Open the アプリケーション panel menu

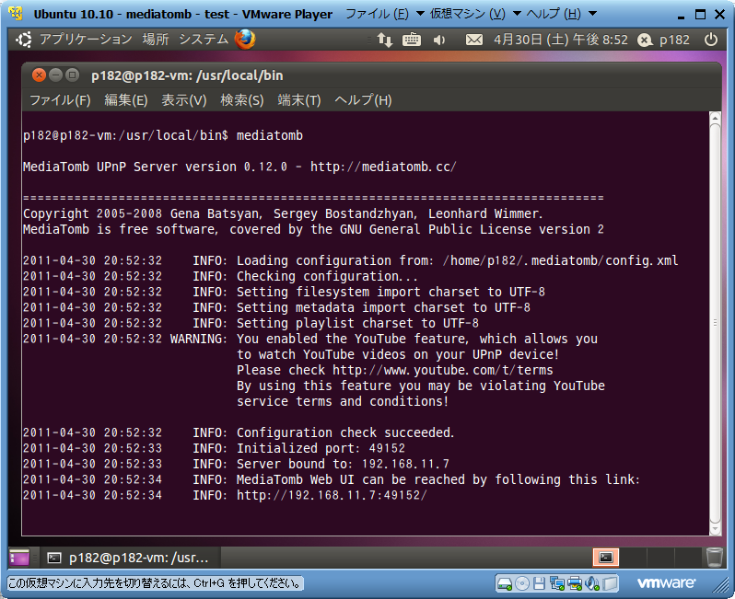86,40
